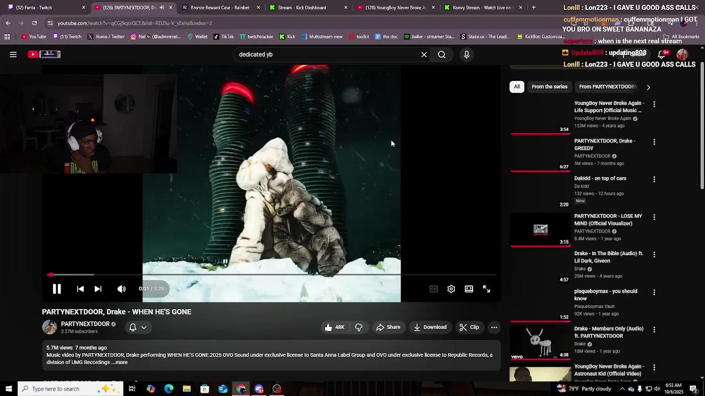Open options for Dakidd on top of cars
Image resolution: width=705 pixels, height=396 pixels.
click(x=654, y=179)
